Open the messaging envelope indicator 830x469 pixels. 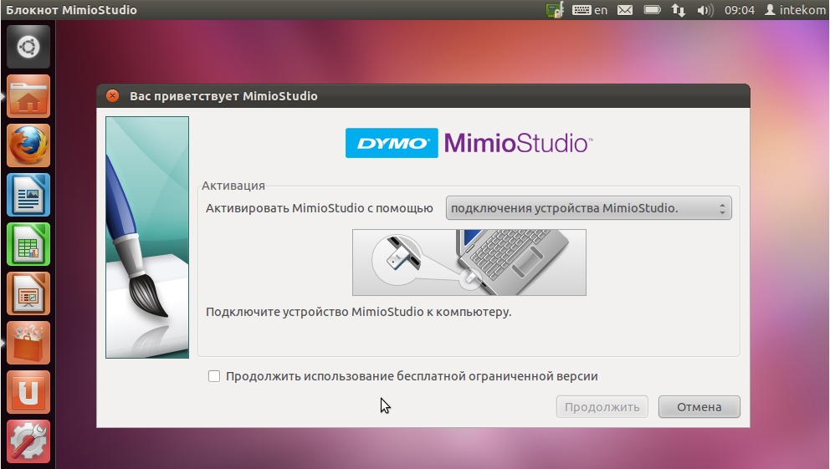625,10
